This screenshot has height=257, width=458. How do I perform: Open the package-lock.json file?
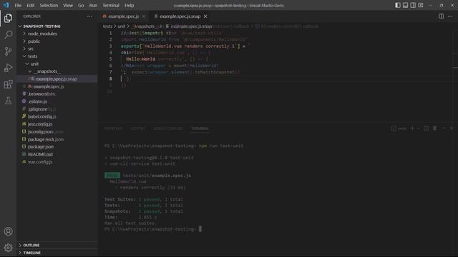[46, 139]
